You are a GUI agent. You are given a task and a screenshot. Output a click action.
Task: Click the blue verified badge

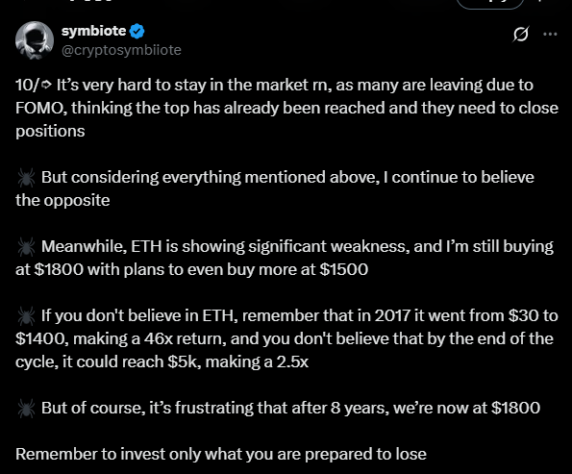[x=137, y=31]
